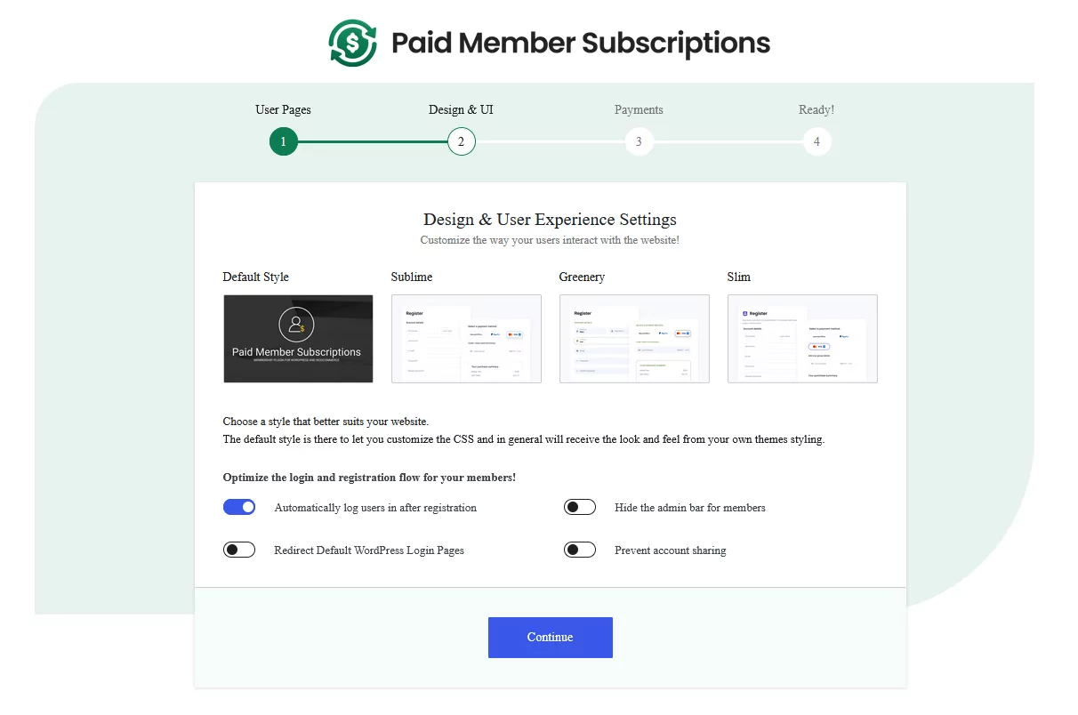This screenshot has width=1078, height=715.
Task: Click the Continue button
Action: (x=551, y=638)
